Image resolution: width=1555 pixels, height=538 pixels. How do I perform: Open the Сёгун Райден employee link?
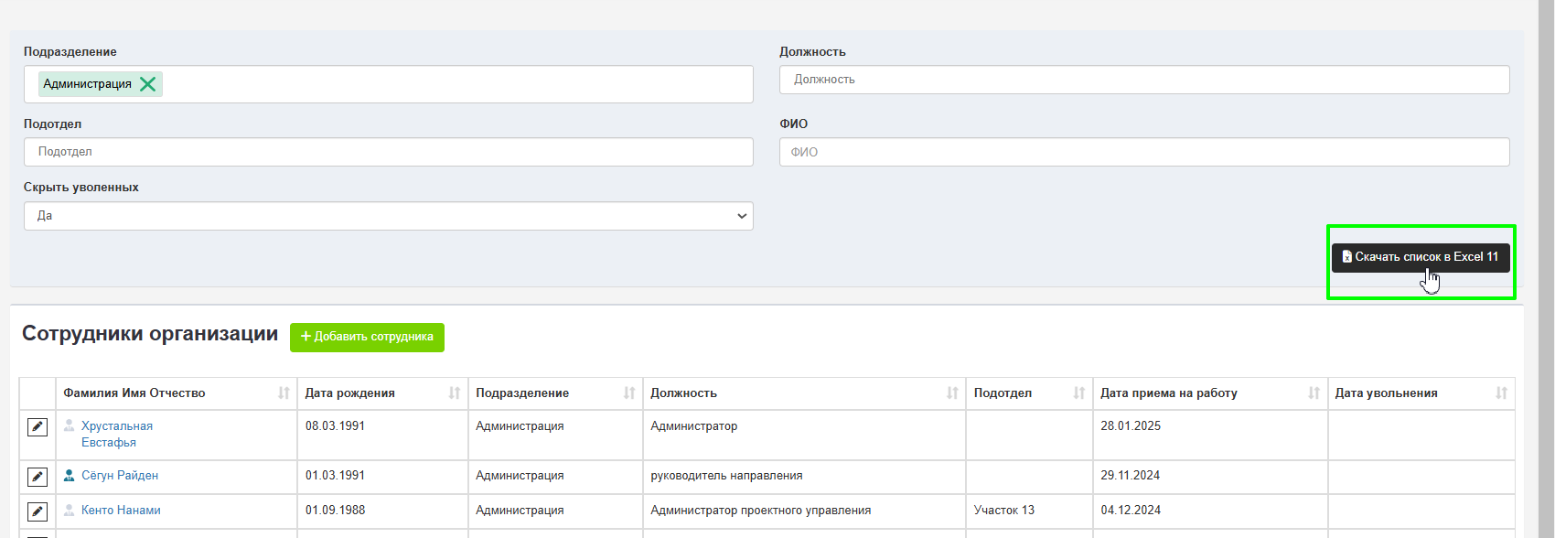(120, 476)
